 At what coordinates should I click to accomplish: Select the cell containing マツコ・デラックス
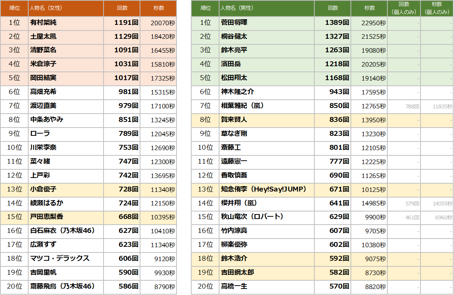click(66, 259)
